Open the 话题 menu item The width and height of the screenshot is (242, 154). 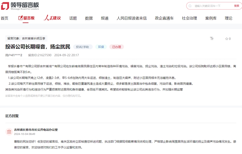point(73,18)
